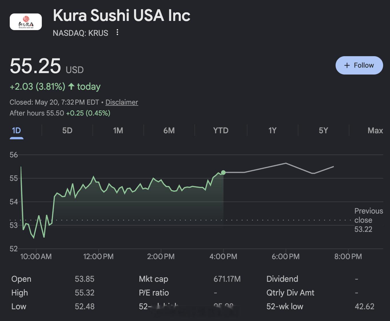Click the 52-wk low label

(x=285, y=307)
